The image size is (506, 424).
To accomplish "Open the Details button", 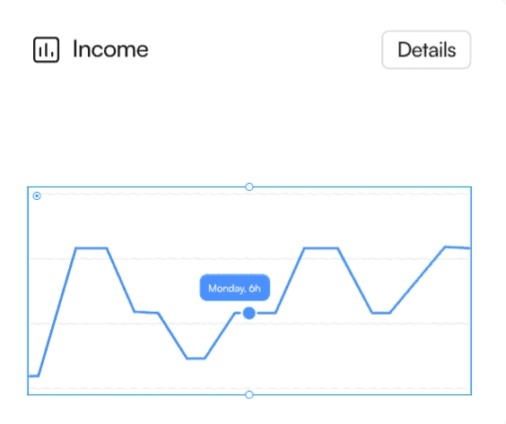I will click(x=426, y=49).
